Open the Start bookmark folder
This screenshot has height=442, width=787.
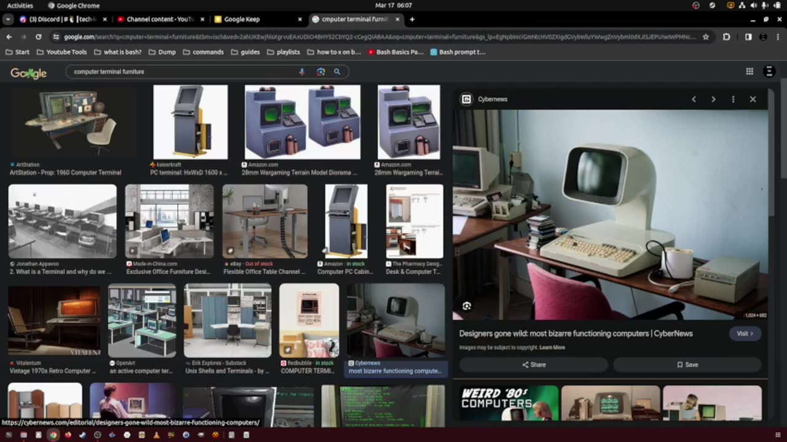(x=17, y=52)
